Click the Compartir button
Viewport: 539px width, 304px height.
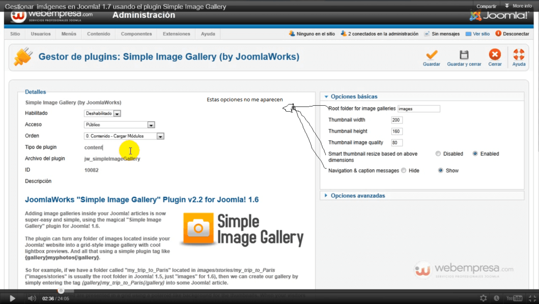tap(486, 6)
